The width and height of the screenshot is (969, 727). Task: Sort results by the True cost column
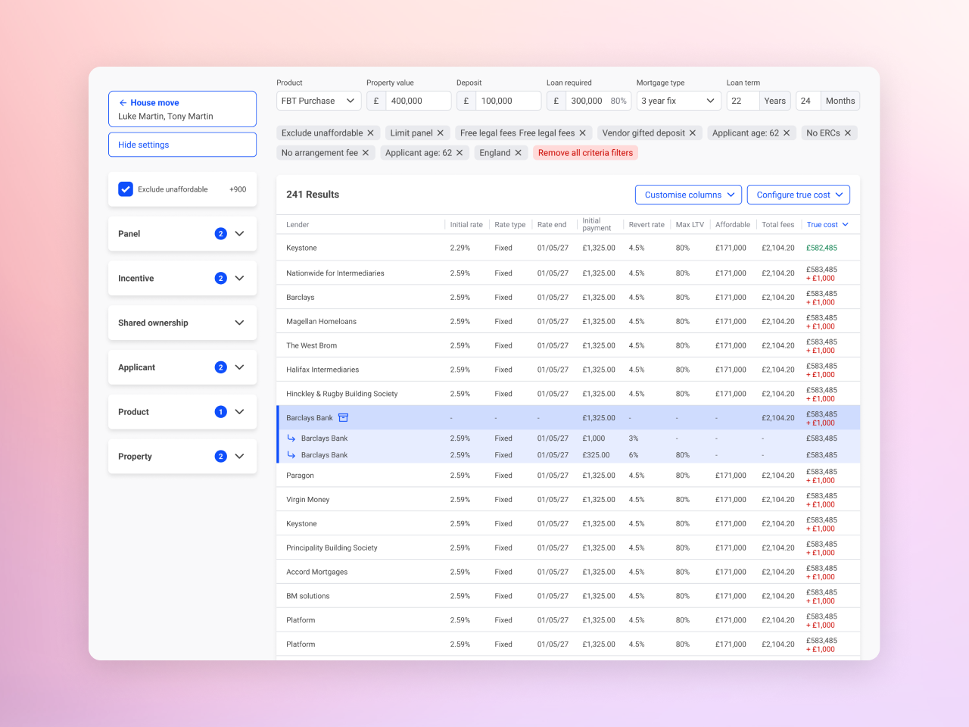827,224
